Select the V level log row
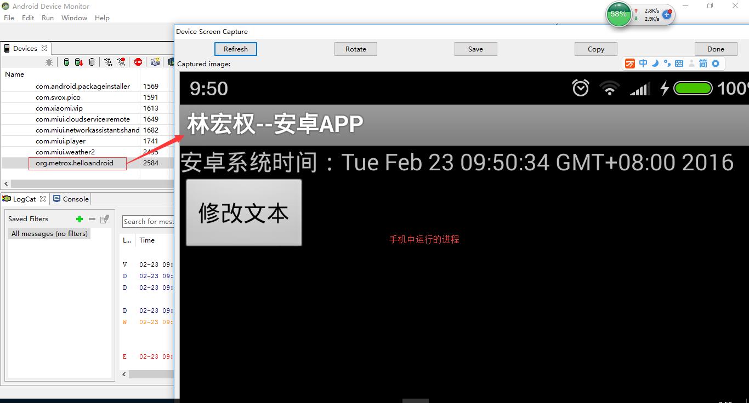 [x=147, y=264]
